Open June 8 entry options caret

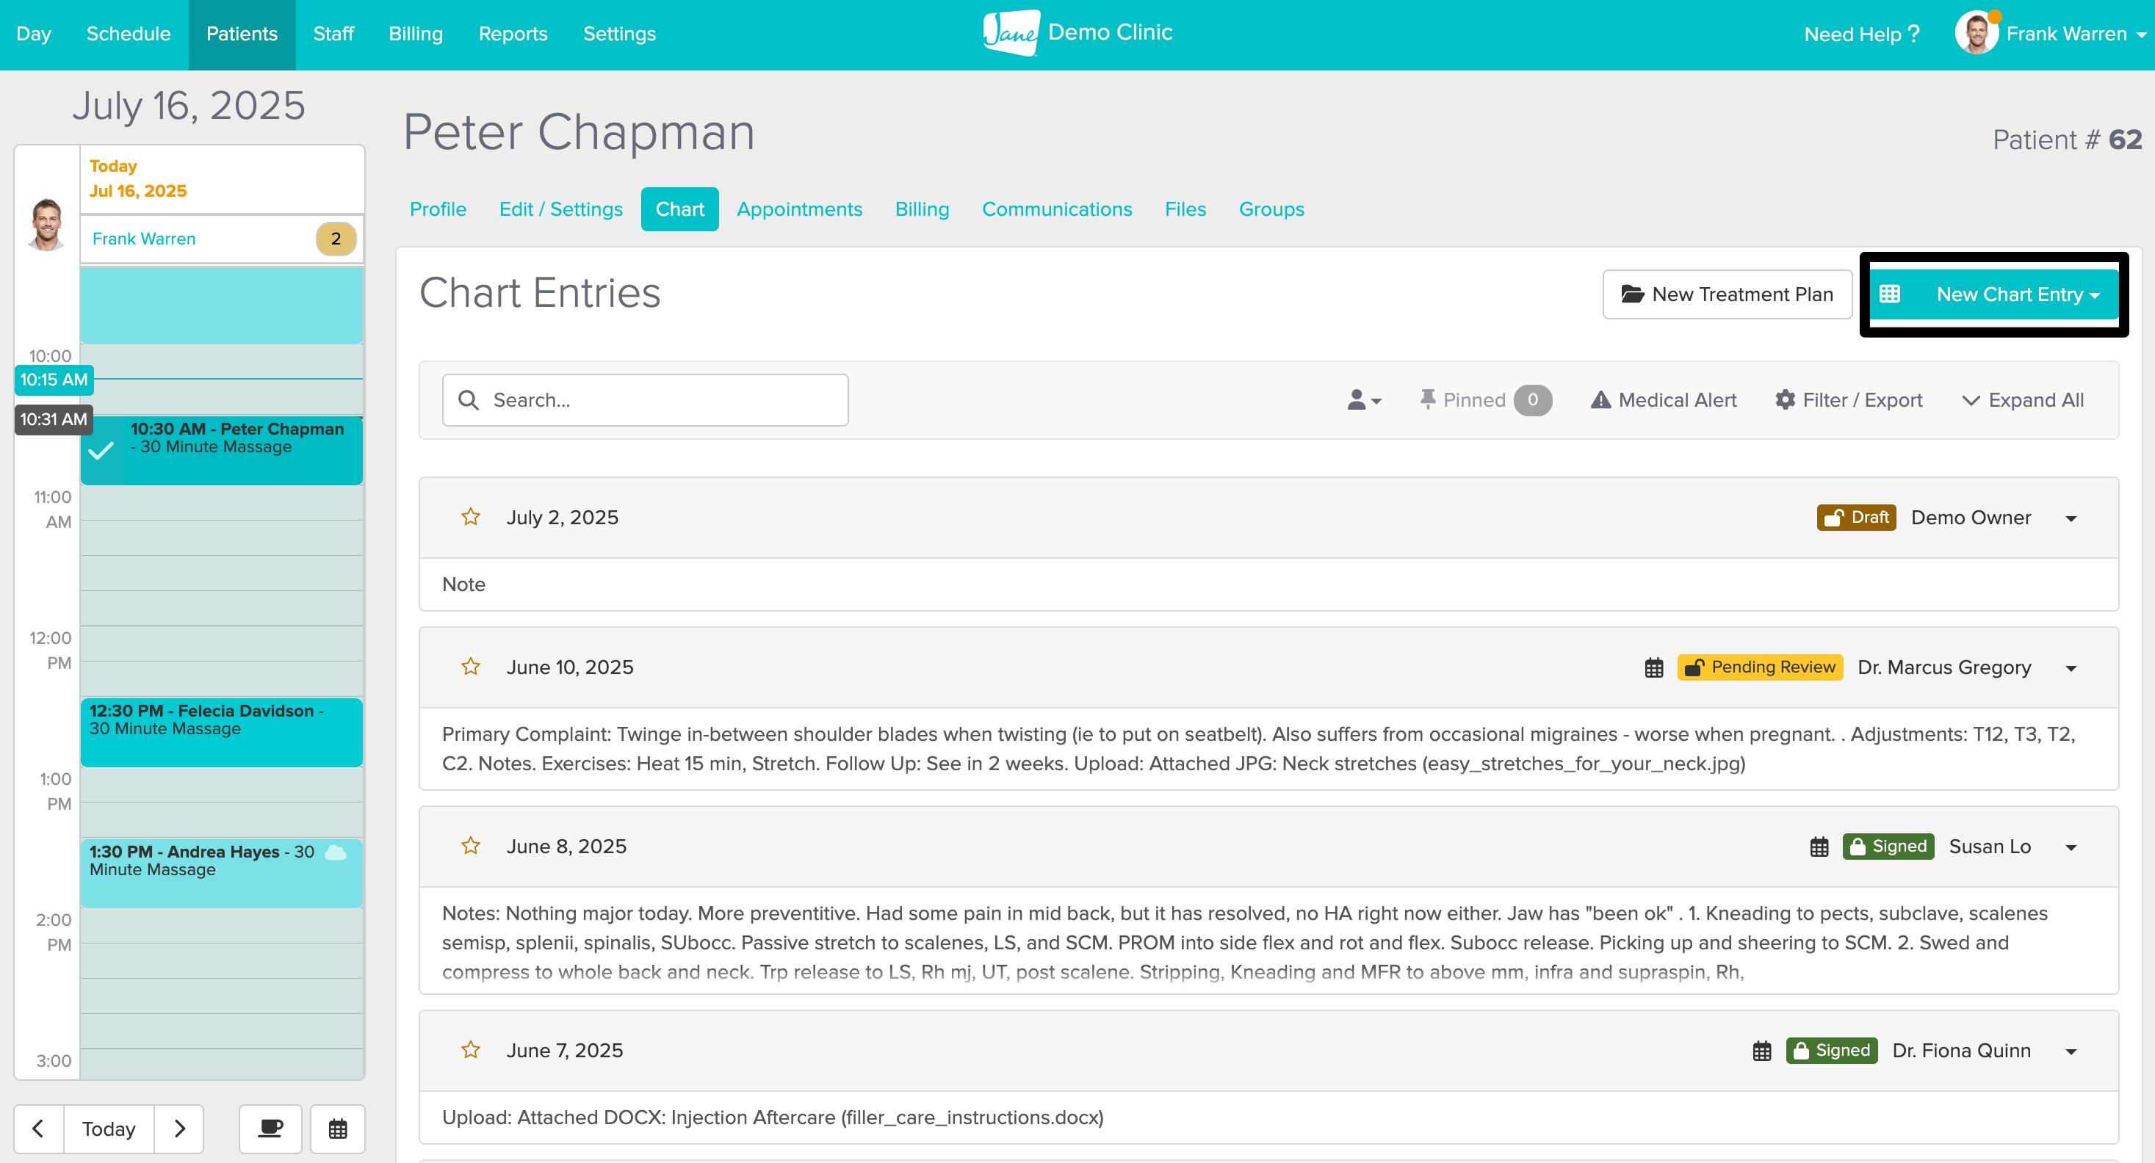coord(2071,847)
